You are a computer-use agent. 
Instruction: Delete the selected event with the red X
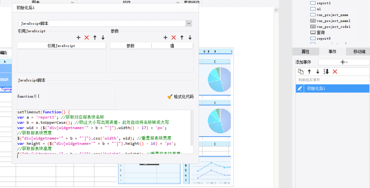point(335,72)
